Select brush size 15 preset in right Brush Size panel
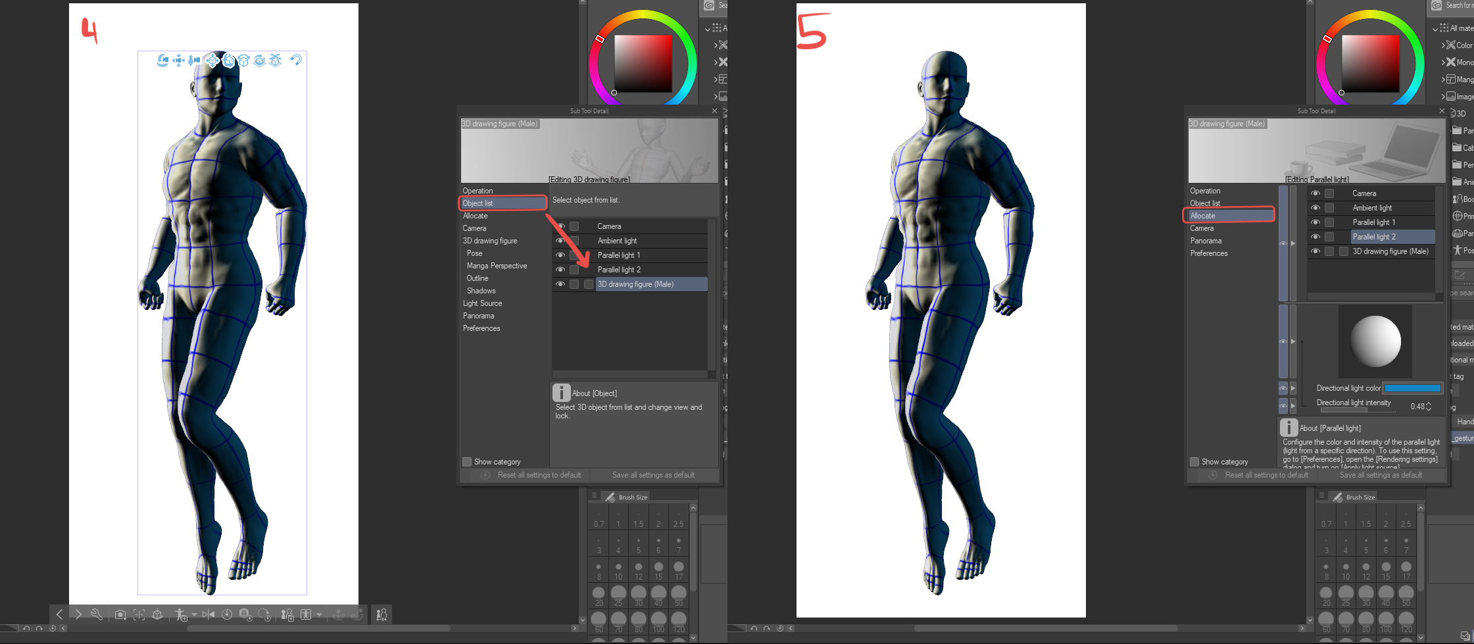Image resolution: width=1474 pixels, height=644 pixels. point(1386,570)
